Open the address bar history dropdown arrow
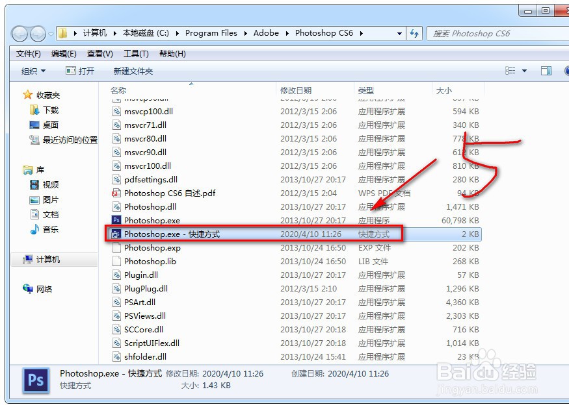Screen dimensions: 569x409 pyautogui.click(x=399, y=34)
